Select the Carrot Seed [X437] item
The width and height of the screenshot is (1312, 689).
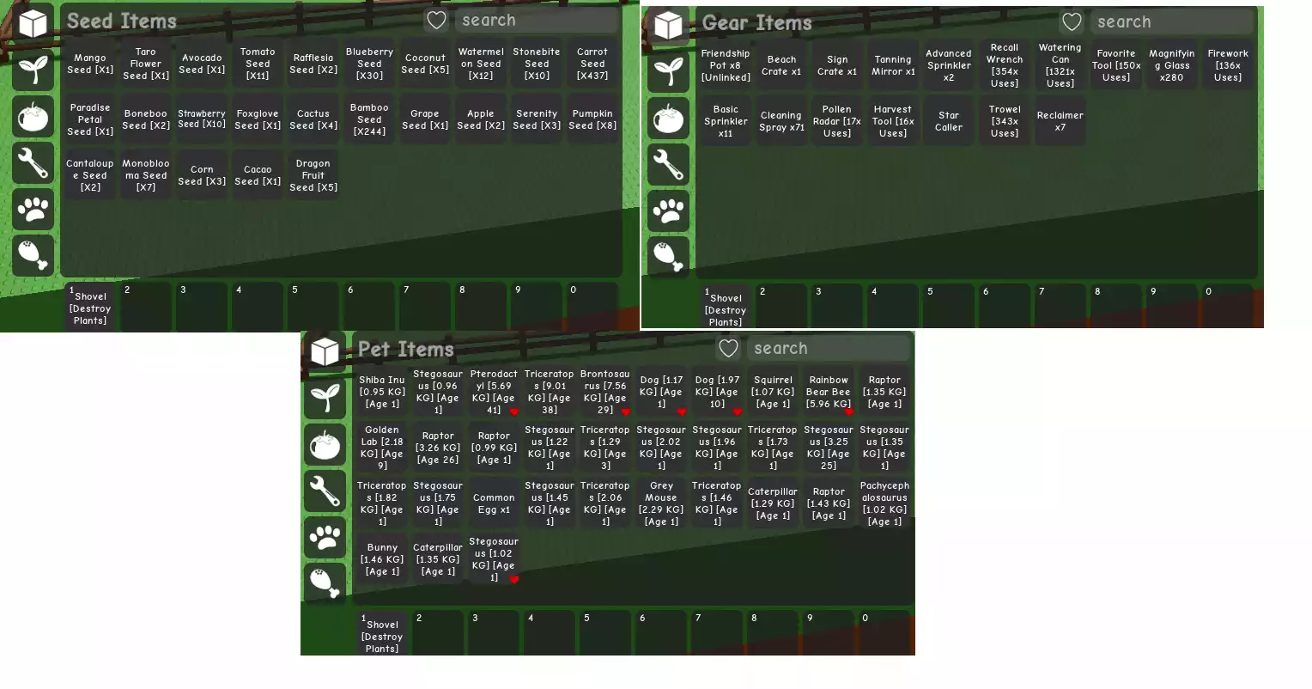[592, 64]
